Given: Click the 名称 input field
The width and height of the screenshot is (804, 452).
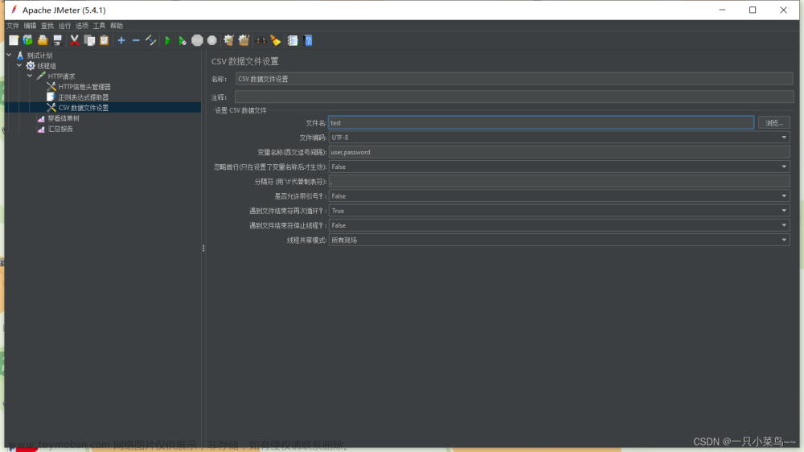Looking at the screenshot, I should [515, 79].
